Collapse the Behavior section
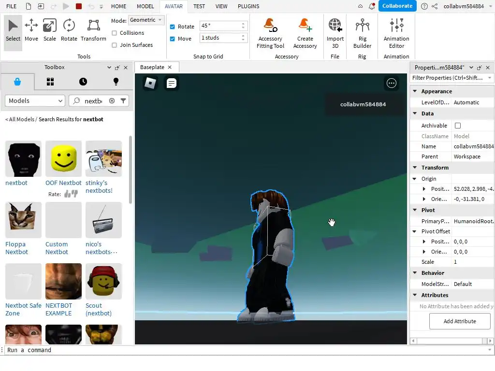Screen dimensions: 495x371 [415, 272]
